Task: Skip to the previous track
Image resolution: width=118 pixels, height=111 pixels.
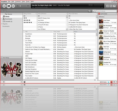Action: [x=4, y=6]
